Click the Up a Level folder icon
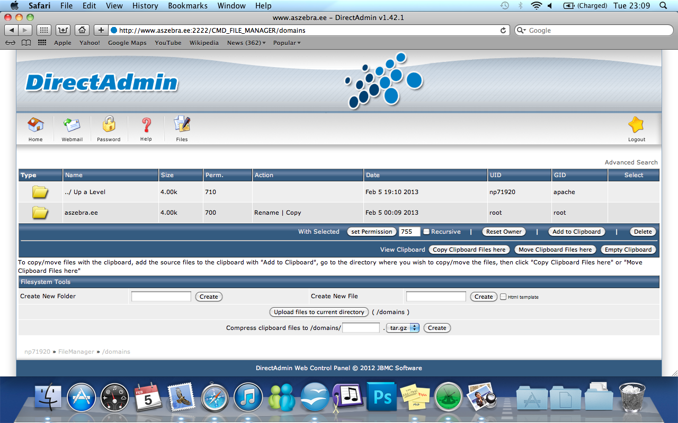 coord(40,192)
